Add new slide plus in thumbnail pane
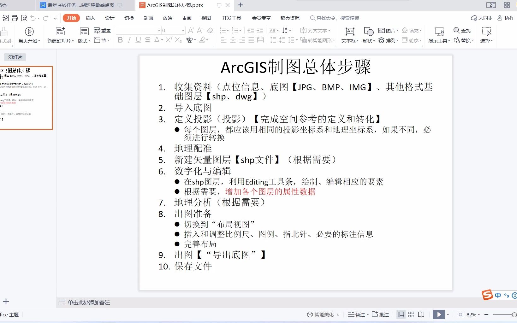The image size is (517, 323). 6,302
